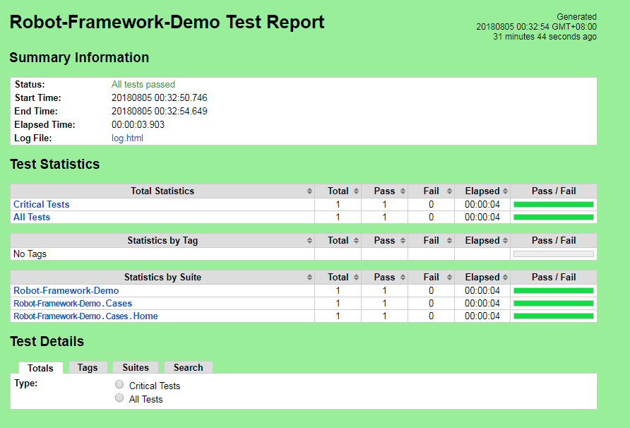This screenshot has height=428, width=630.
Task: Open the Search tab
Action: (188, 367)
